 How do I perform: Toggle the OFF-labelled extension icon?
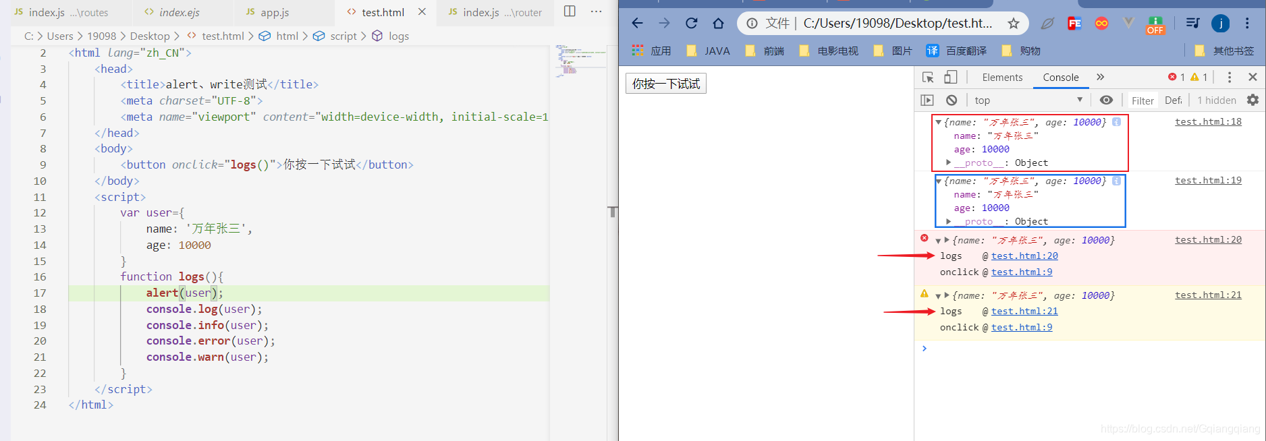coord(1155,25)
